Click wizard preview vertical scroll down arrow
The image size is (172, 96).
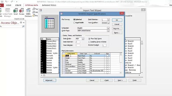pos(142,72)
